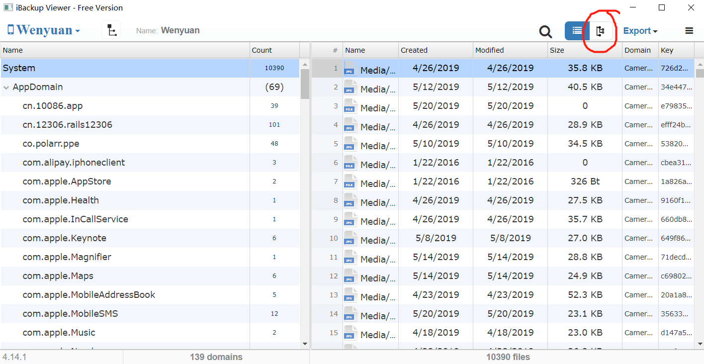Screen dimensions: 704x364
Task: Click FILE icon in row 3
Action: pyautogui.click(x=351, y=106)
